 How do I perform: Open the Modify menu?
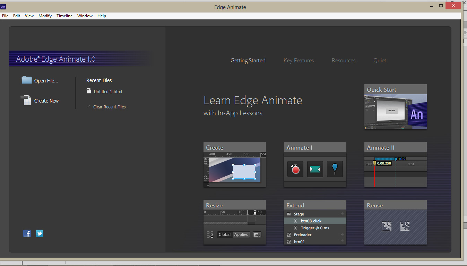click(45, 16)
